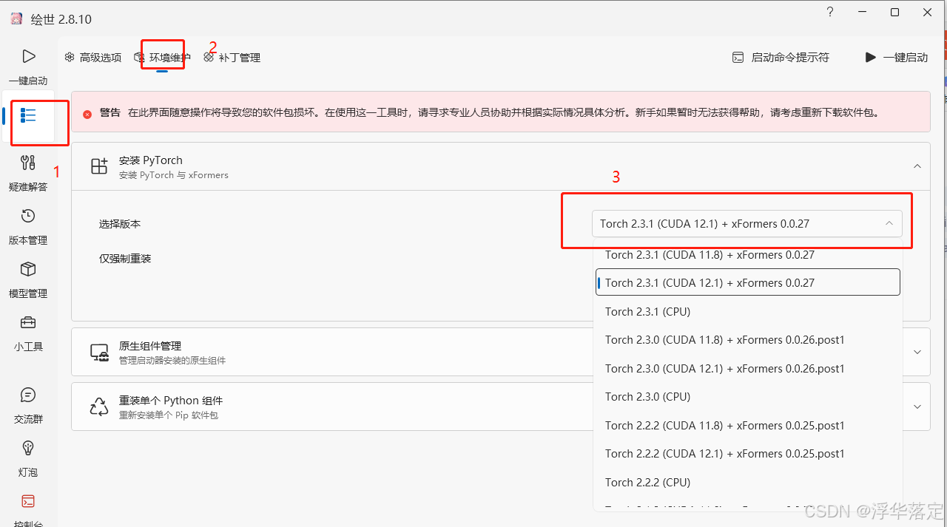Select Torch 2.3.0 (CUDA 12.1) + xFormers 0.0.26.post1
The width and height of the screenshot is (947, 527).
[748, 368]
